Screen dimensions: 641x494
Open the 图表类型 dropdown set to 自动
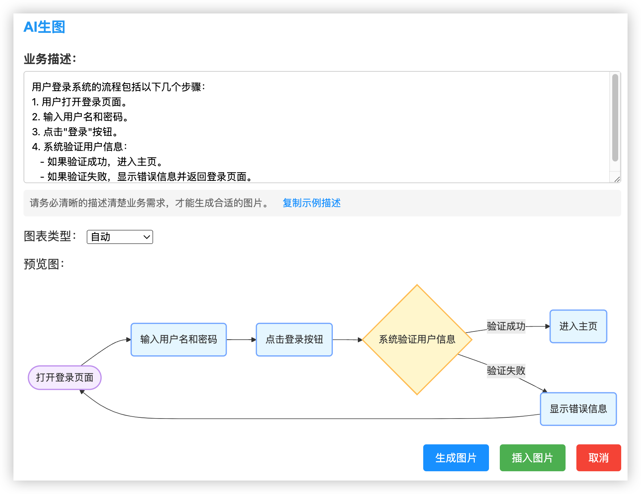(120, 237)
